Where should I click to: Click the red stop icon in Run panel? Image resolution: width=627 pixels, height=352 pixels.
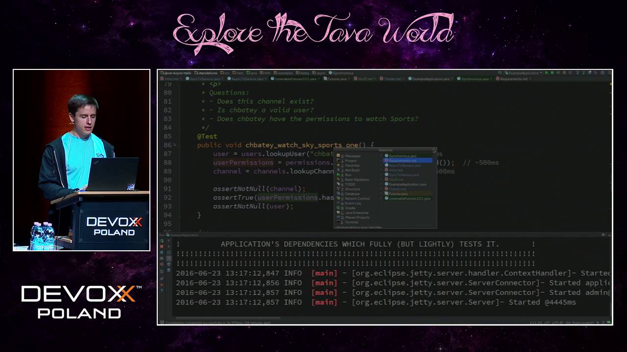(x=162, y=246)
